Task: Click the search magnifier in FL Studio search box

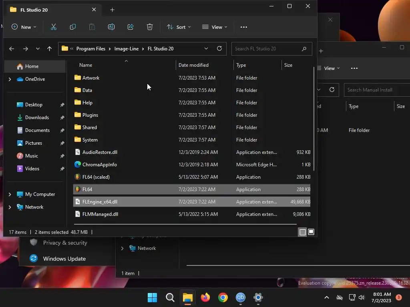Action: 304,49
